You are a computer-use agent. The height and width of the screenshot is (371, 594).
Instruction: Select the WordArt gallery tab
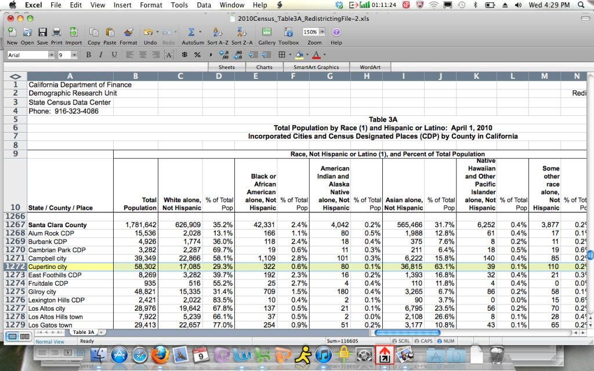(370, 67)
